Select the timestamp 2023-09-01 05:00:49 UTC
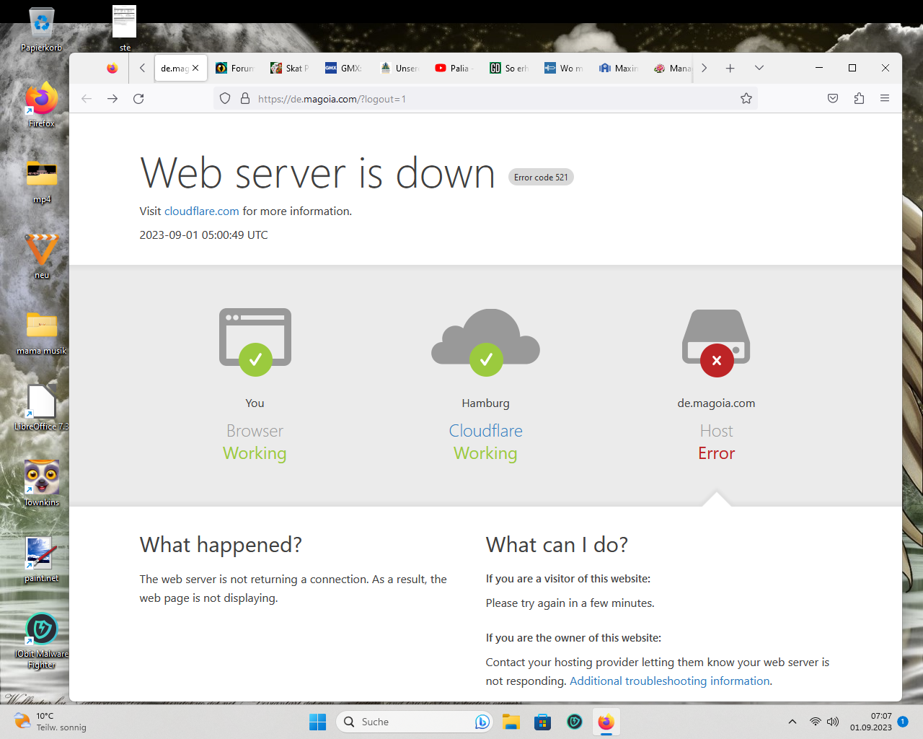 204,235
